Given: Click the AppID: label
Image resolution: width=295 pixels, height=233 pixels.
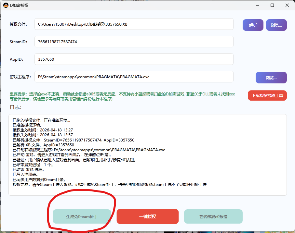Looking at the screenshot, I should 17,59.
